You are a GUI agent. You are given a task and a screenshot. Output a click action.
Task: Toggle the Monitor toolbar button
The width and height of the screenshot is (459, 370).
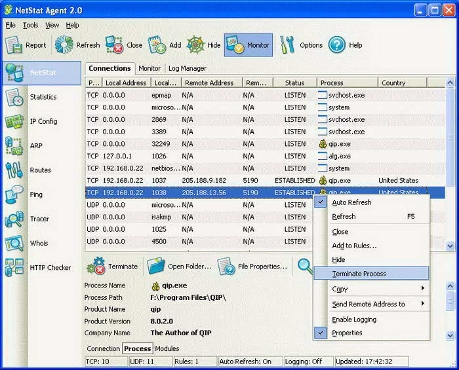tap(249, 45)
